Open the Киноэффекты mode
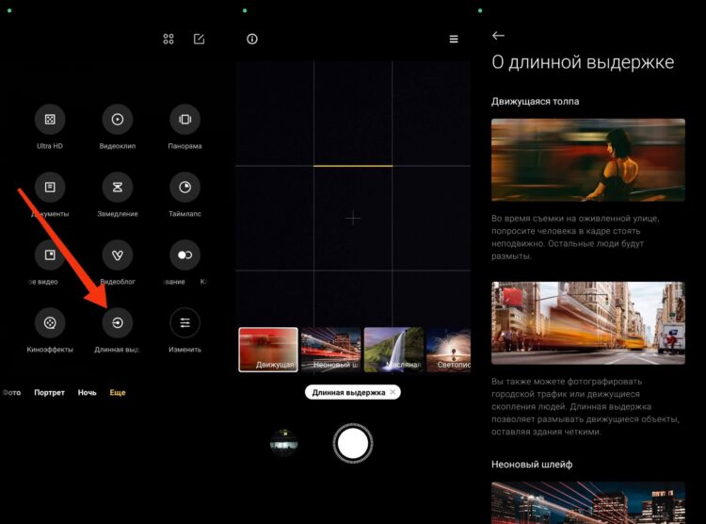706x524 pixels. [50, 323]
